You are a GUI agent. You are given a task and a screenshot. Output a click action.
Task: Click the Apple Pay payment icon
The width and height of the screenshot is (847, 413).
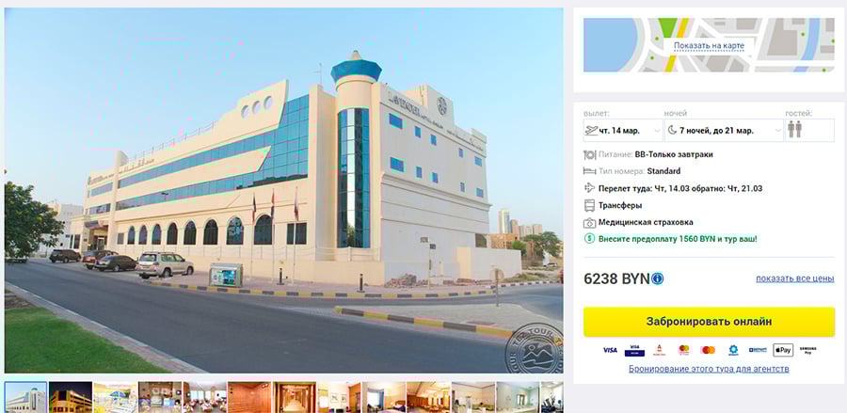click(783, 350)
